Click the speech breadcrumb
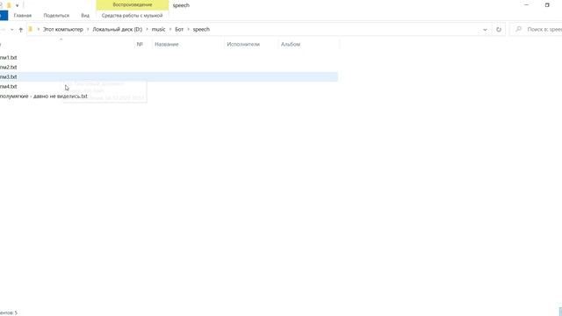The height and width of the screenshot is (316, 562). pos(201,29)
